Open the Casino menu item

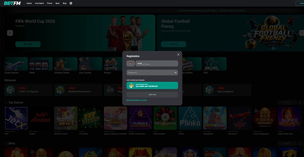[29, 3]
